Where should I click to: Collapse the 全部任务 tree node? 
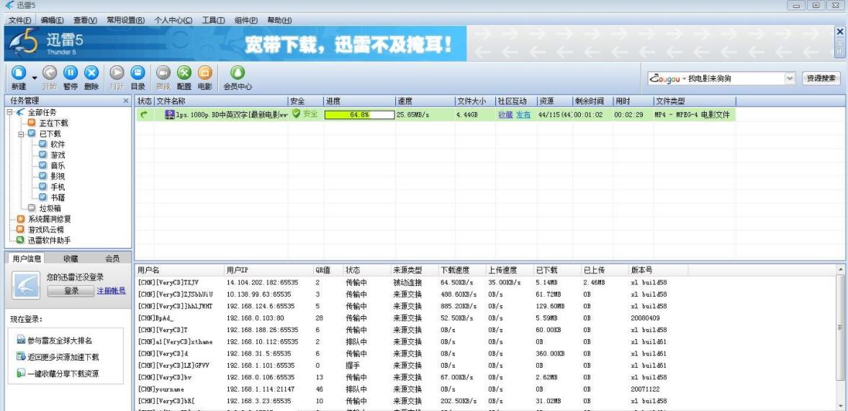tap(9, 112)
